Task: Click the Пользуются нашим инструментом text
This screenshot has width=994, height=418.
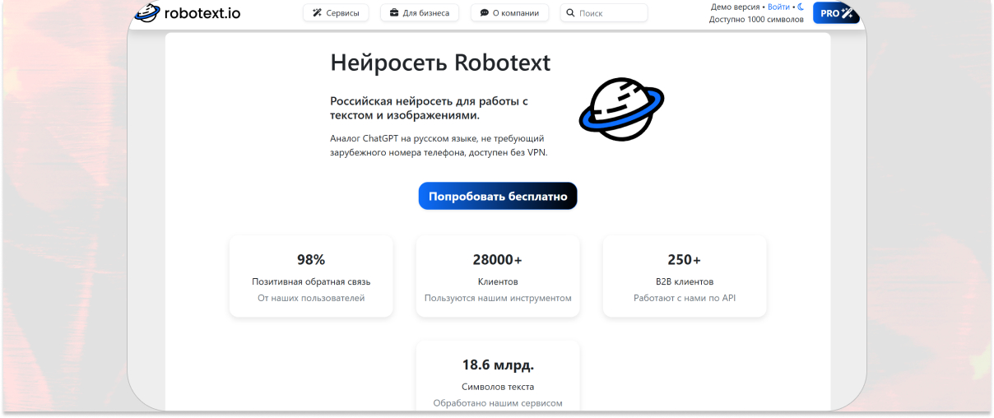Action: [x=498, y=298]
